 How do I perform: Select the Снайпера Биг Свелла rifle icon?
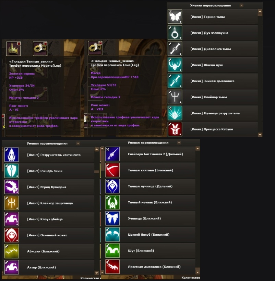pos(112,154)
